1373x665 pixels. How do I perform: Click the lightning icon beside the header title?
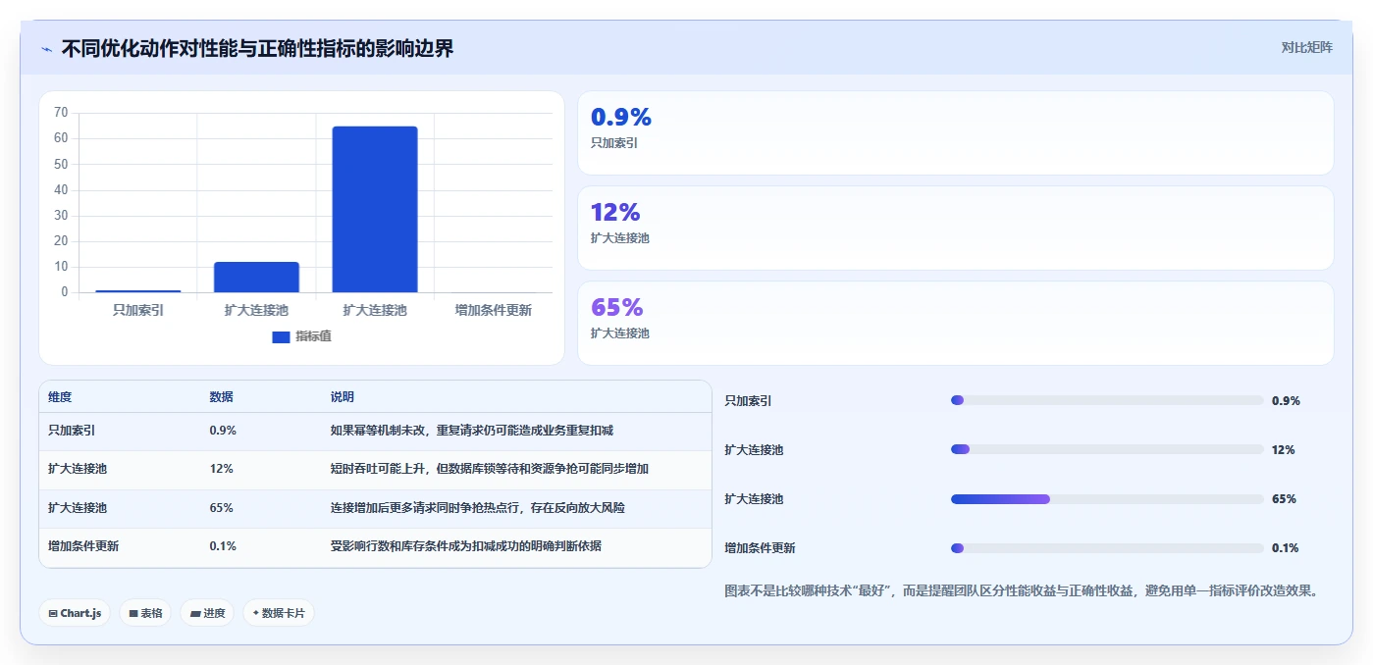click(x=47, y=49)
